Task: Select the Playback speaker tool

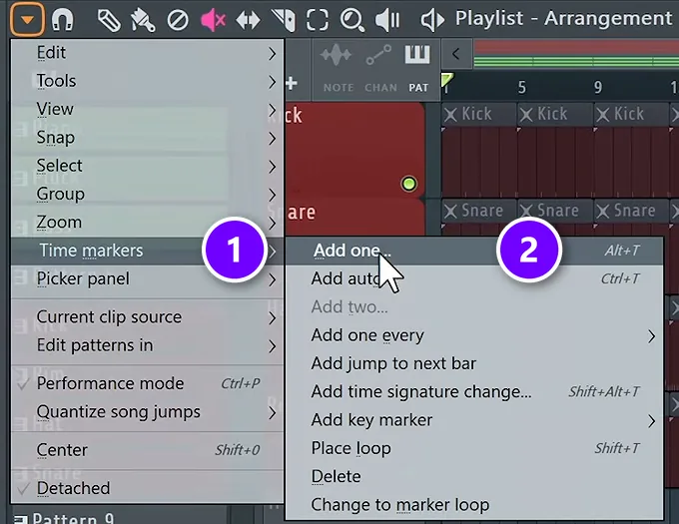Action: pyautogui.click(x=387, y=20)
